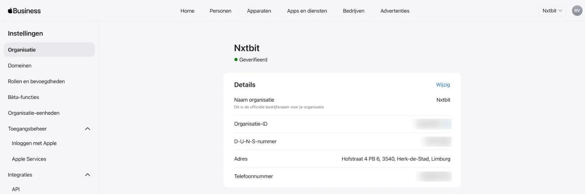The width and height of the screenshot is (585, 194).
Task: Open the Advertenties tab
Action: coord(395,11)
